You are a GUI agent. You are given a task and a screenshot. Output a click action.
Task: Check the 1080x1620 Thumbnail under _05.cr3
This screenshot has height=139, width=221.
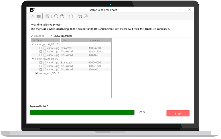click(41, 52)
